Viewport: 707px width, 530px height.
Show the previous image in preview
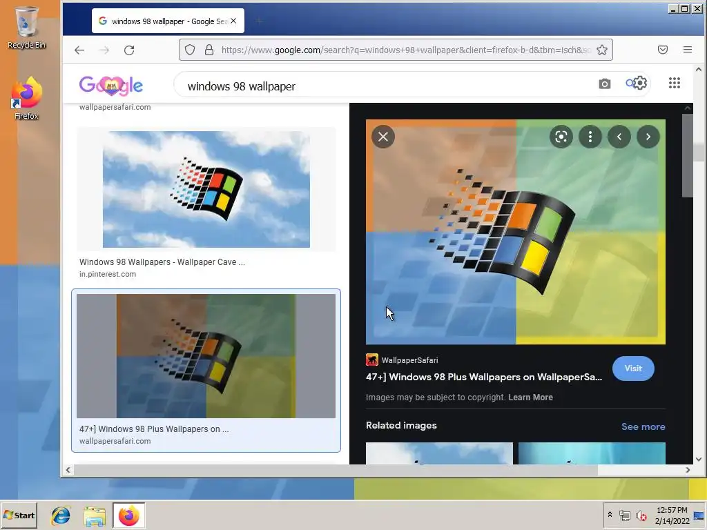(619, 137)
